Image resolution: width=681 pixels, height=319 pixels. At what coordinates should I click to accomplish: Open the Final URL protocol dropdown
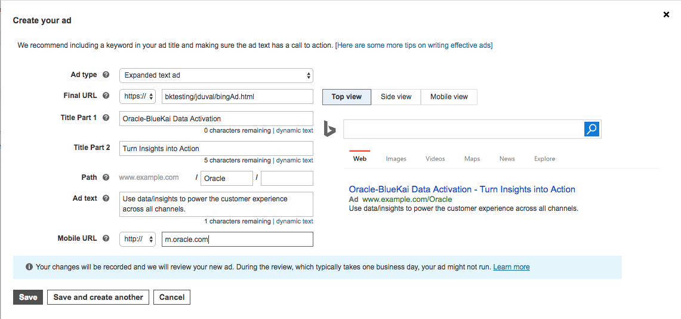tap(137, 97)
